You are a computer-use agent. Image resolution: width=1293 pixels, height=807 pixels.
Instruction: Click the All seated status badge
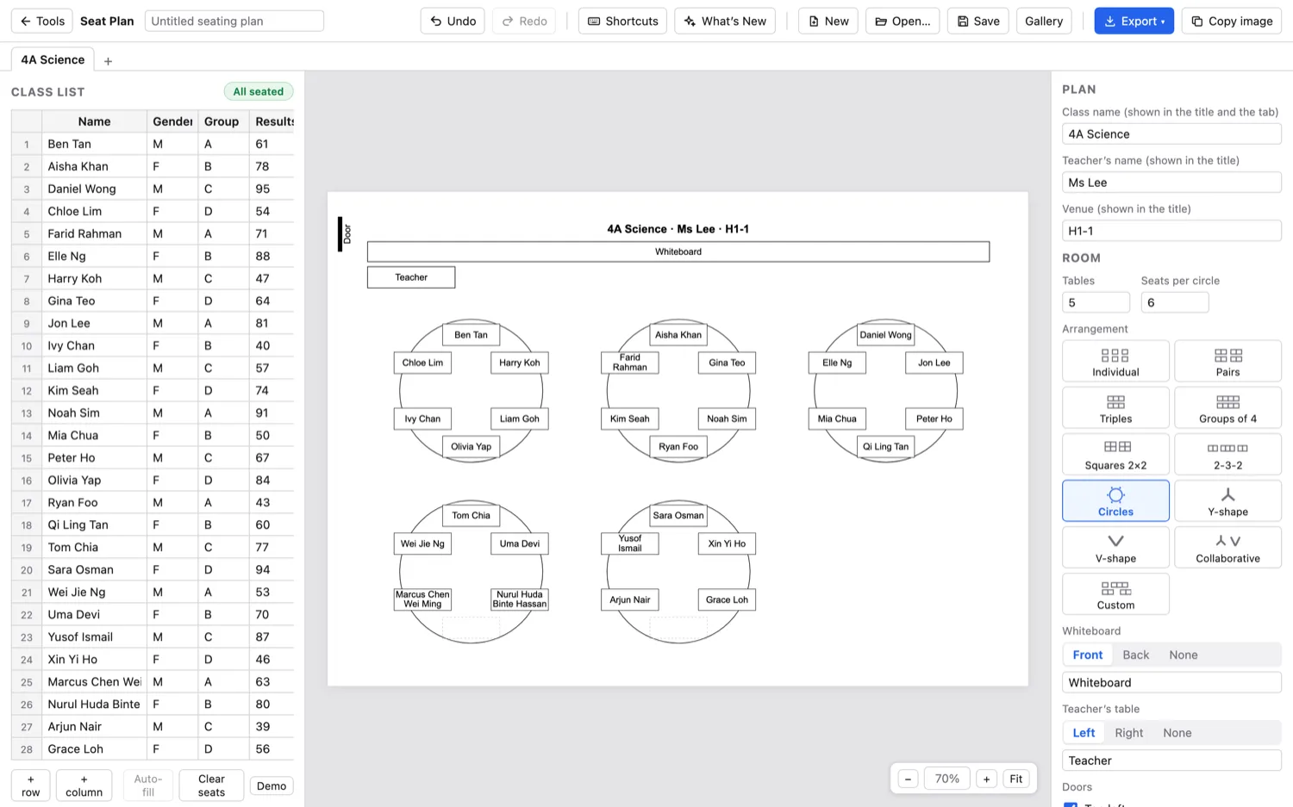[259, 91]
